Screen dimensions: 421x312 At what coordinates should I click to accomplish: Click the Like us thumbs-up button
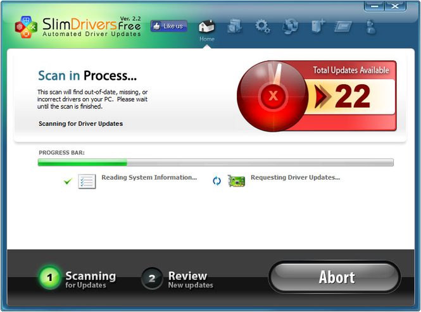click(168, 26)
